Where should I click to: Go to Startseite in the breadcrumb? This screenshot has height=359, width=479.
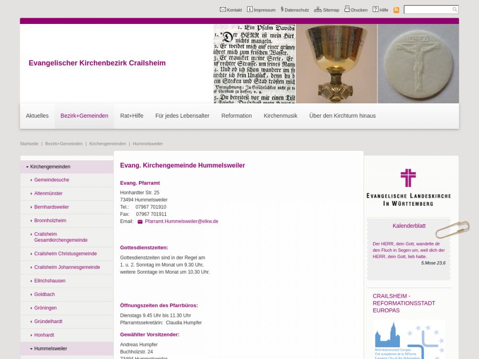tap(29, 144)
